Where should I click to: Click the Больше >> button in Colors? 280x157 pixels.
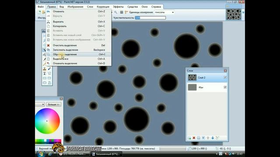tap(53, 104)
